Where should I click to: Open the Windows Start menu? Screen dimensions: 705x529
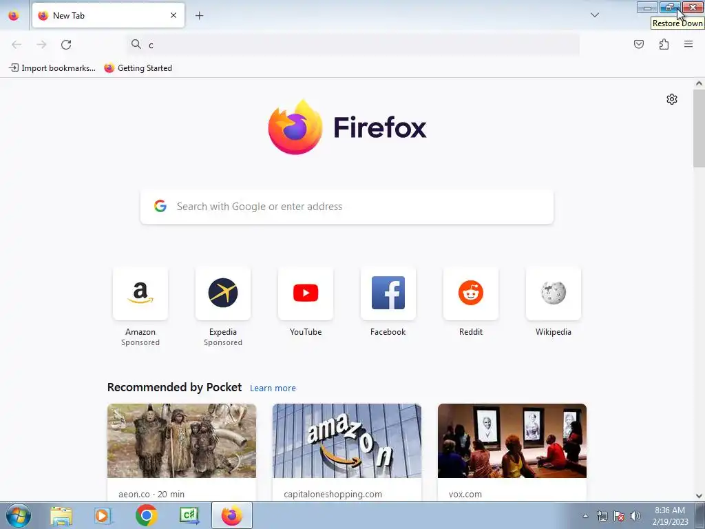(x=19, y=515)
